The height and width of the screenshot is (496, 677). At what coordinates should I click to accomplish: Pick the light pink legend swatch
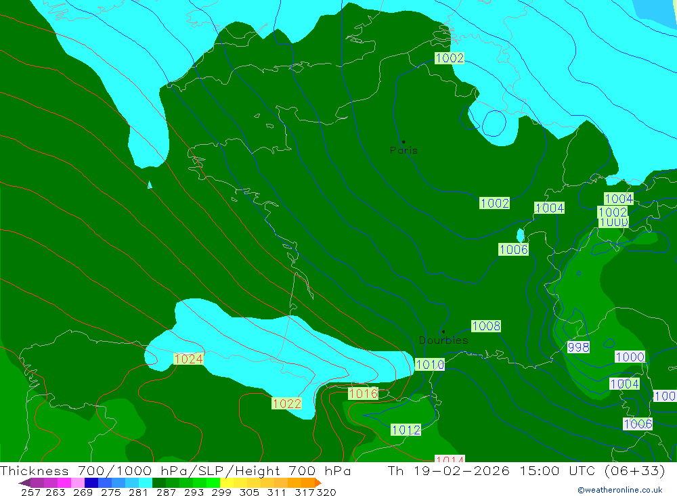[78, 482]
